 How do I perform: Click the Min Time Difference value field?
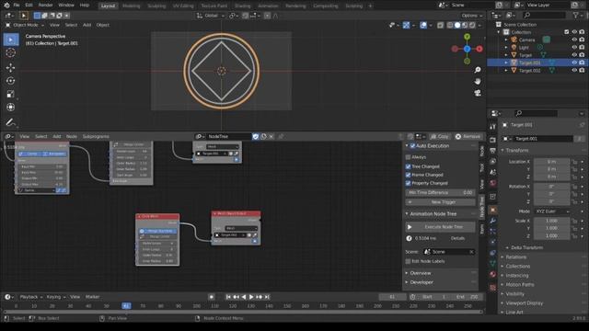[x=440, y=192]
